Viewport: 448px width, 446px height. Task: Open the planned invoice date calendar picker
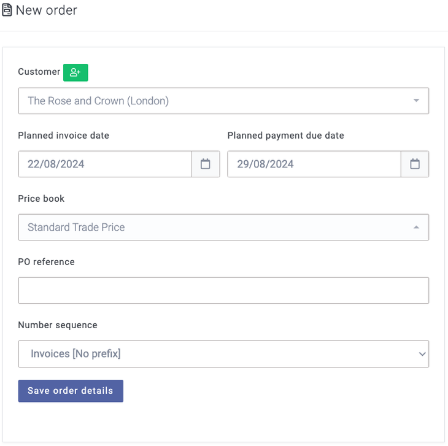(206, 164)
